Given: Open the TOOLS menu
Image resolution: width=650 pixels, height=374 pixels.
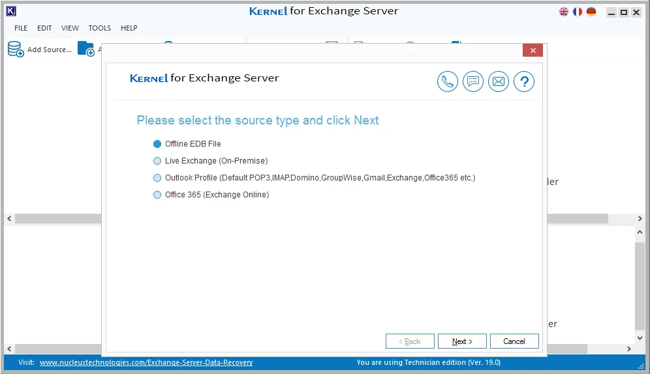Looking at the screenshot, I should tap(99, 28).
